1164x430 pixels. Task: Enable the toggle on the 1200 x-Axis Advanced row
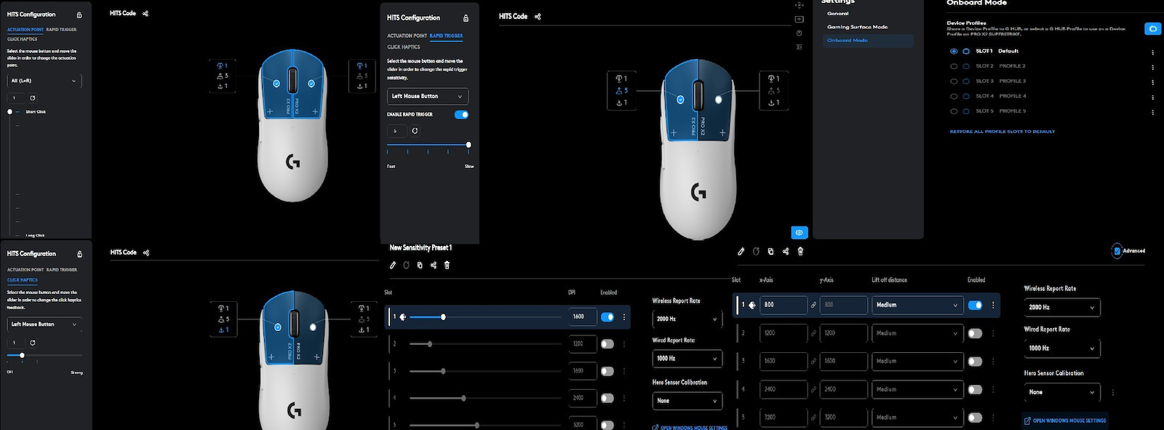pyautogui.click(x=976, y=333)
